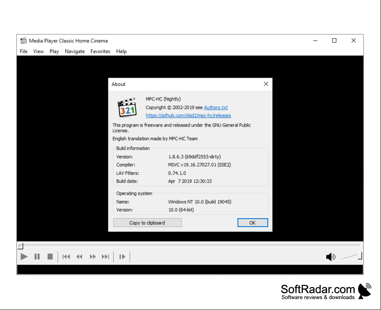Copy build info to clipboard
Viewport: 381px width, 310px height.
tap(147, 223)
